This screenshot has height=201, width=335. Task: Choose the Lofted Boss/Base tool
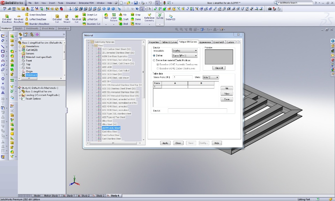pos(36,19)
